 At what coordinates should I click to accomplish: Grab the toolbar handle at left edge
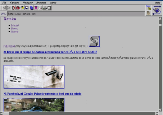1,8
